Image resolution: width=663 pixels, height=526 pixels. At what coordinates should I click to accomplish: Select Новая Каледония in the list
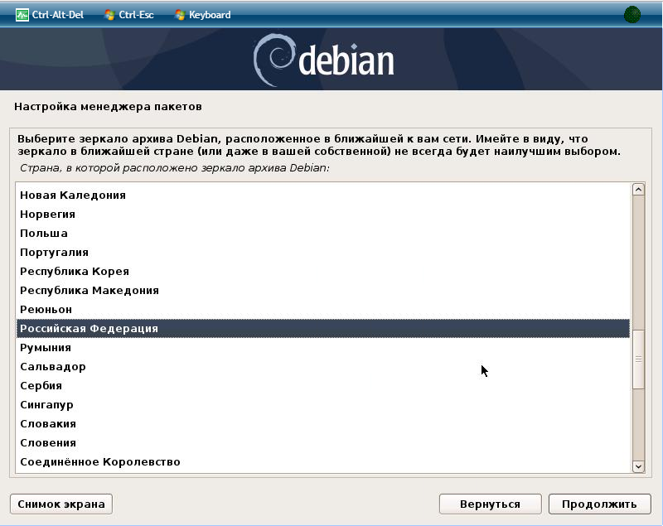tap(323, 195)
